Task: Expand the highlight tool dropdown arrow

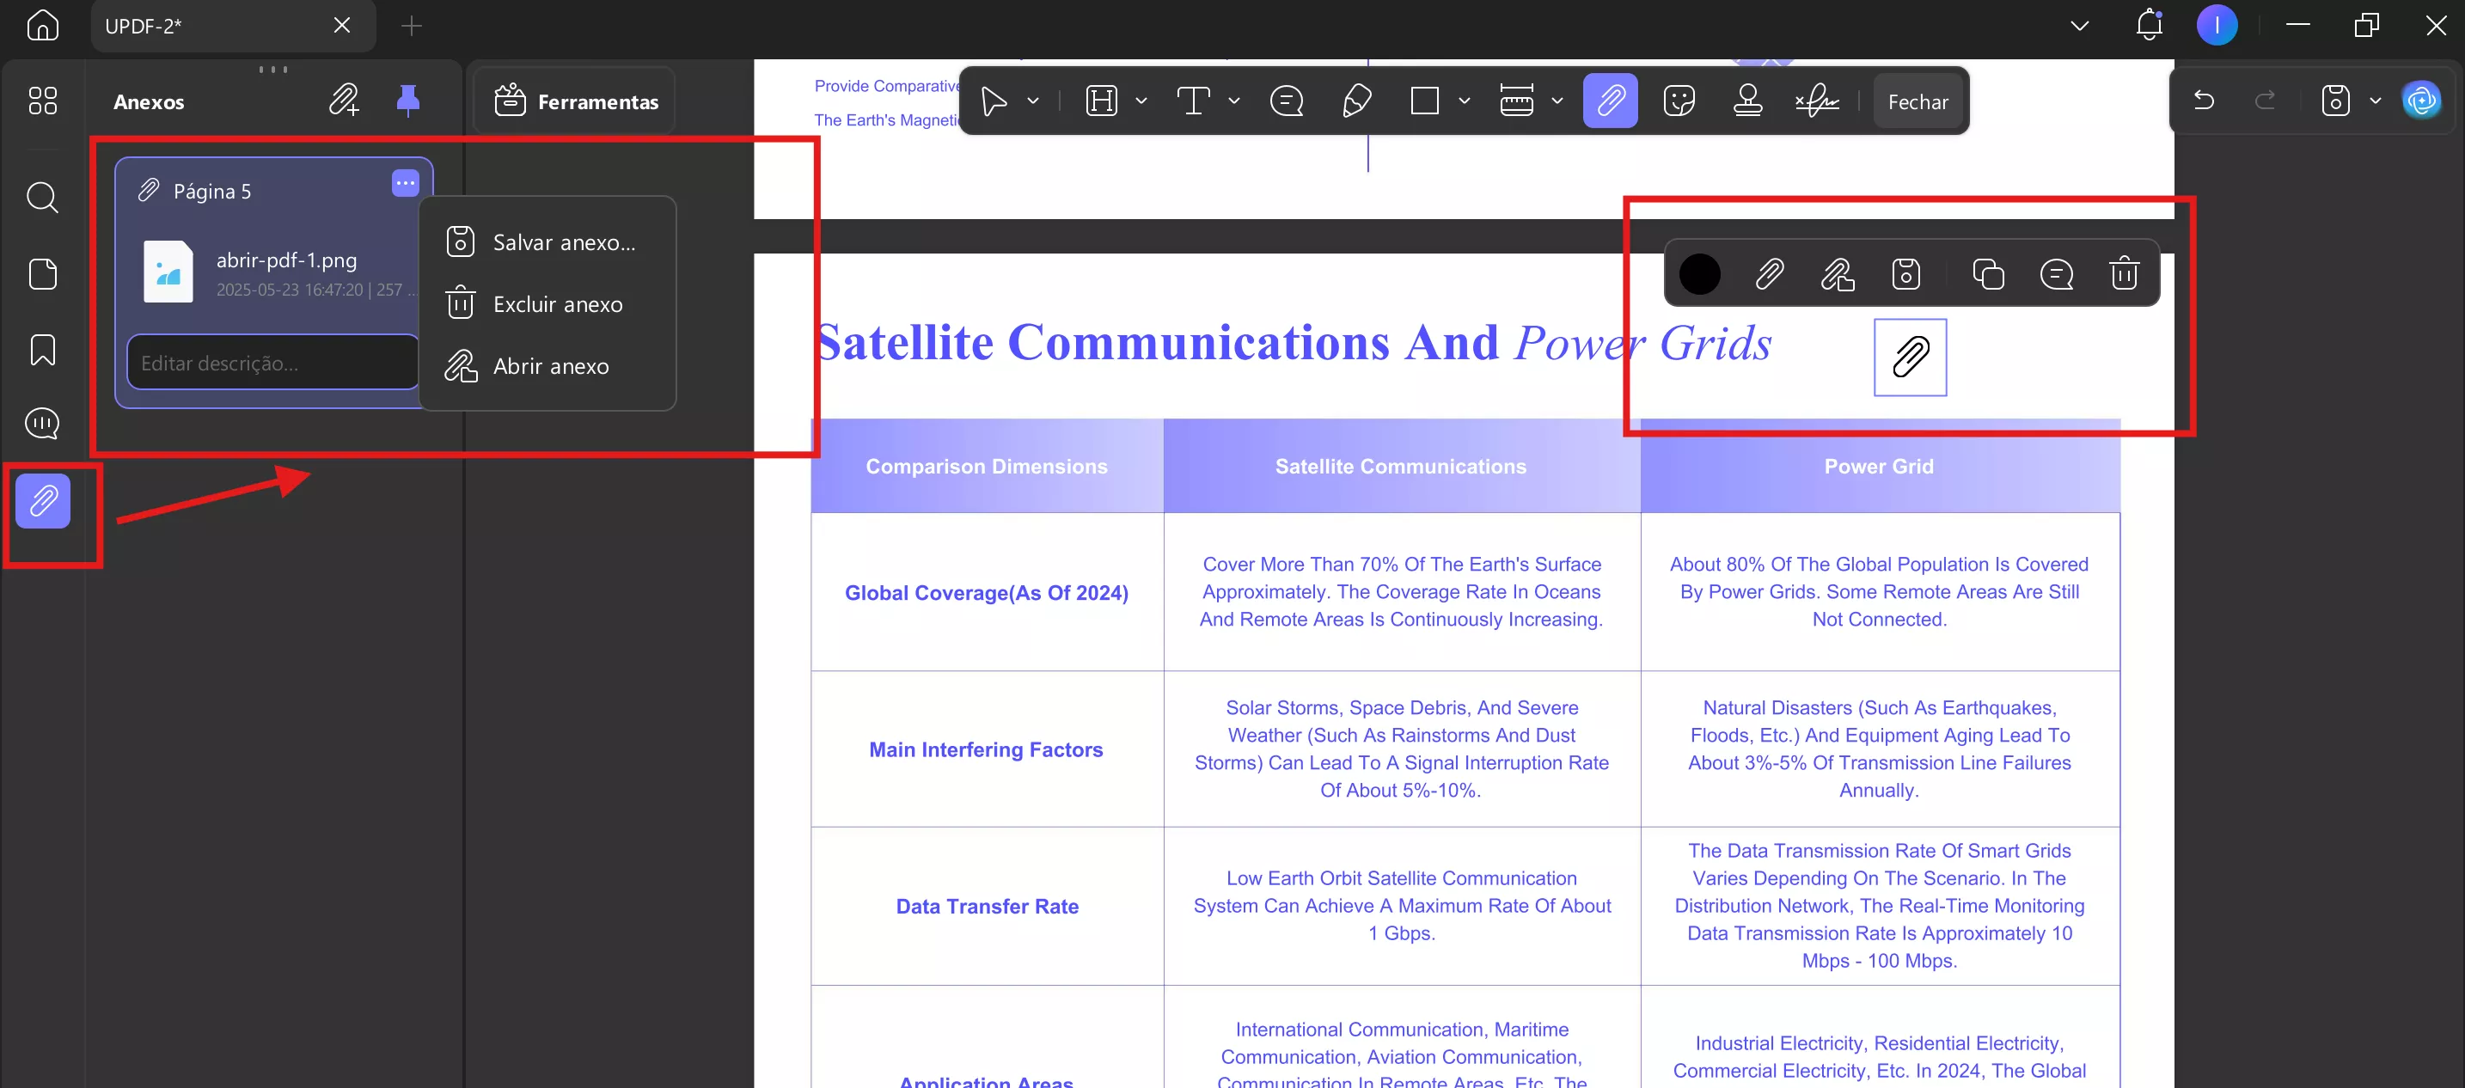Action: (x=1141, y=101)
